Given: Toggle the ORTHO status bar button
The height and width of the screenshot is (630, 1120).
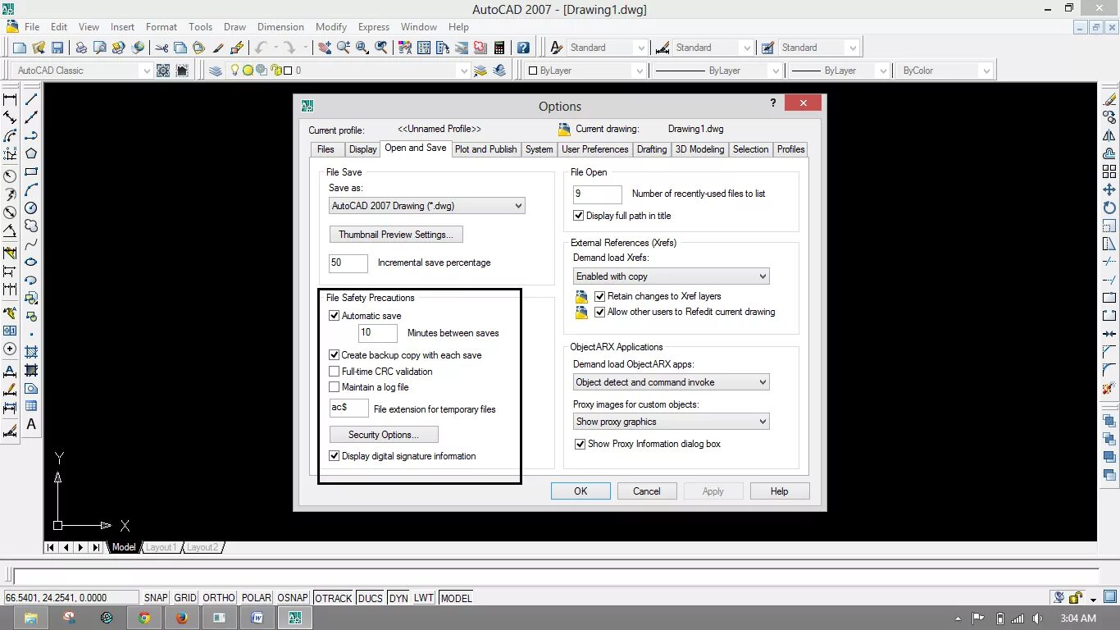Looking at the screenshot, I should pyautogui.click(x=219, y=598).
